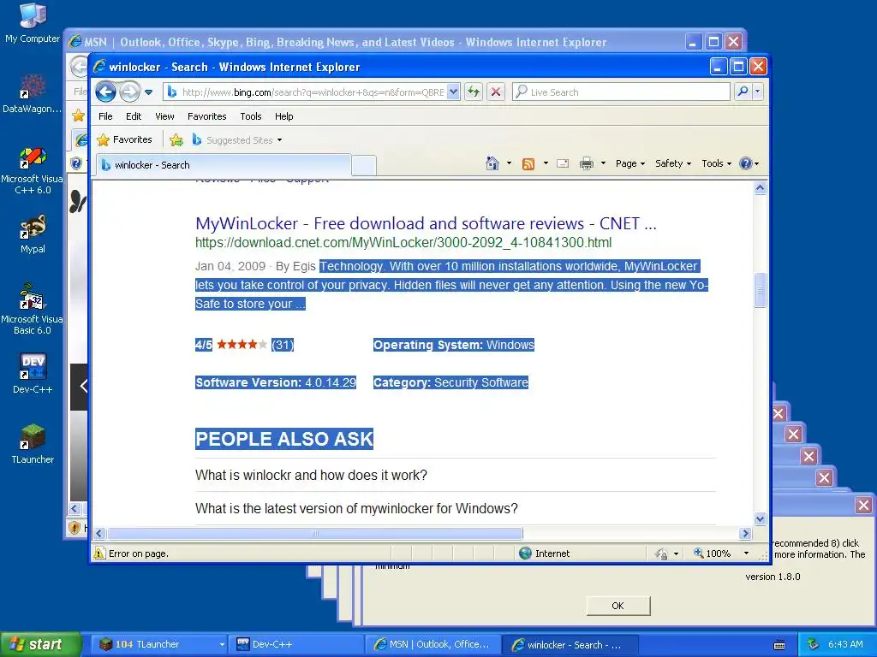The height and width of the screenshot is (657, 877).
Task: Select the Dev-C++ desktop icon
Action: point(33,373)
